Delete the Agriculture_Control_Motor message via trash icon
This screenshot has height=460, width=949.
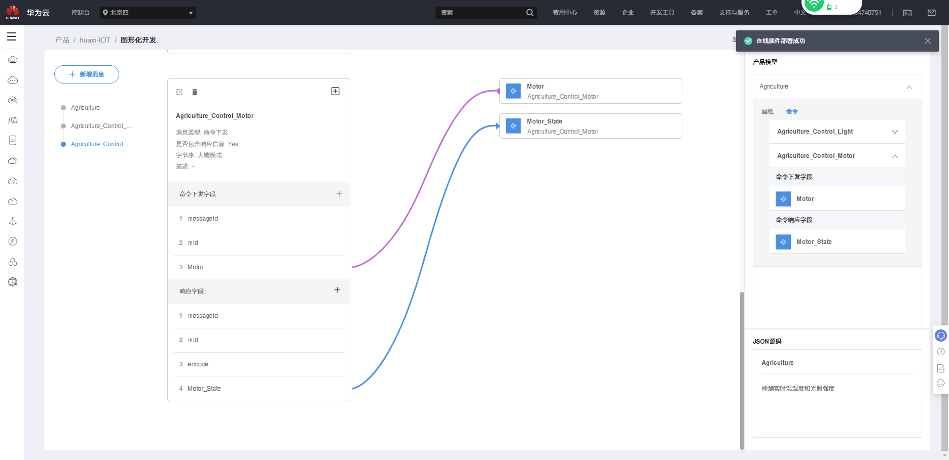pos(195,92)
